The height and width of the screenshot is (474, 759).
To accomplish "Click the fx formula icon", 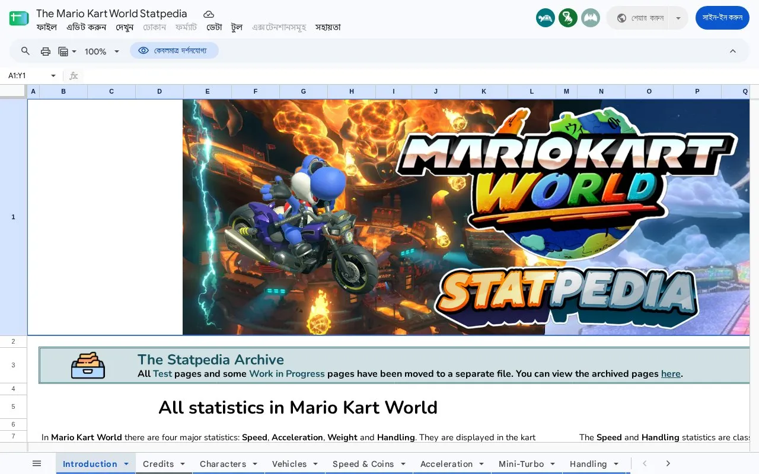I will pos(74,76).
